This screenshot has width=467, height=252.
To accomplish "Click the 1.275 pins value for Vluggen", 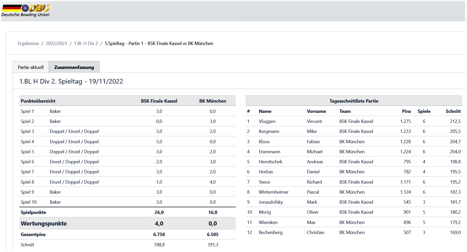I will (x=405, y=121).
